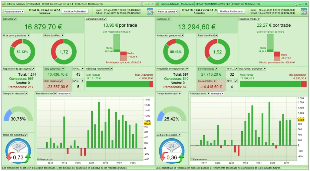Click Resultado bruto wrench icon in left window
Image resolution: width=310 pixels, height=171 pixels.
55,94
